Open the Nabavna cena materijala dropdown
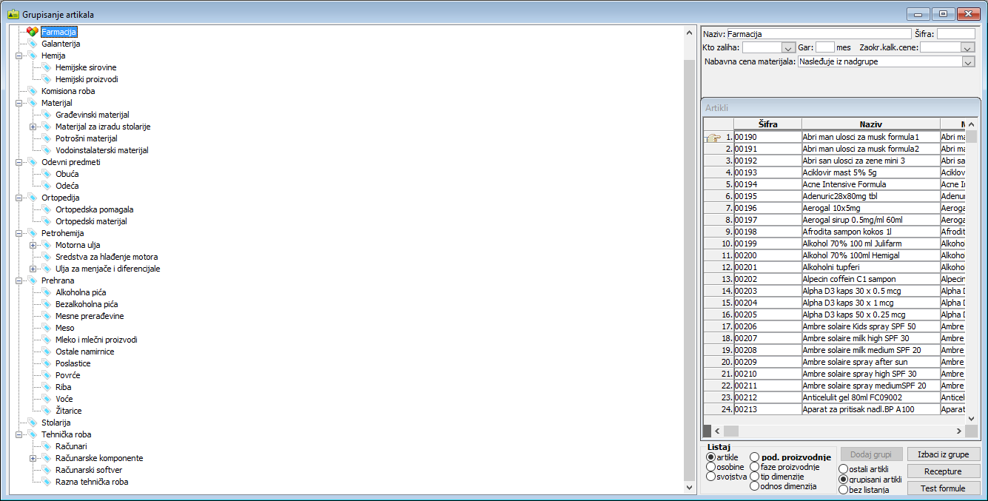988x501 pixels. click(x=968, y=62)
